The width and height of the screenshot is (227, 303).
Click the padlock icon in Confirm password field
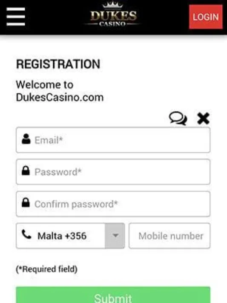pyautogui.click(x=26, y=202)
